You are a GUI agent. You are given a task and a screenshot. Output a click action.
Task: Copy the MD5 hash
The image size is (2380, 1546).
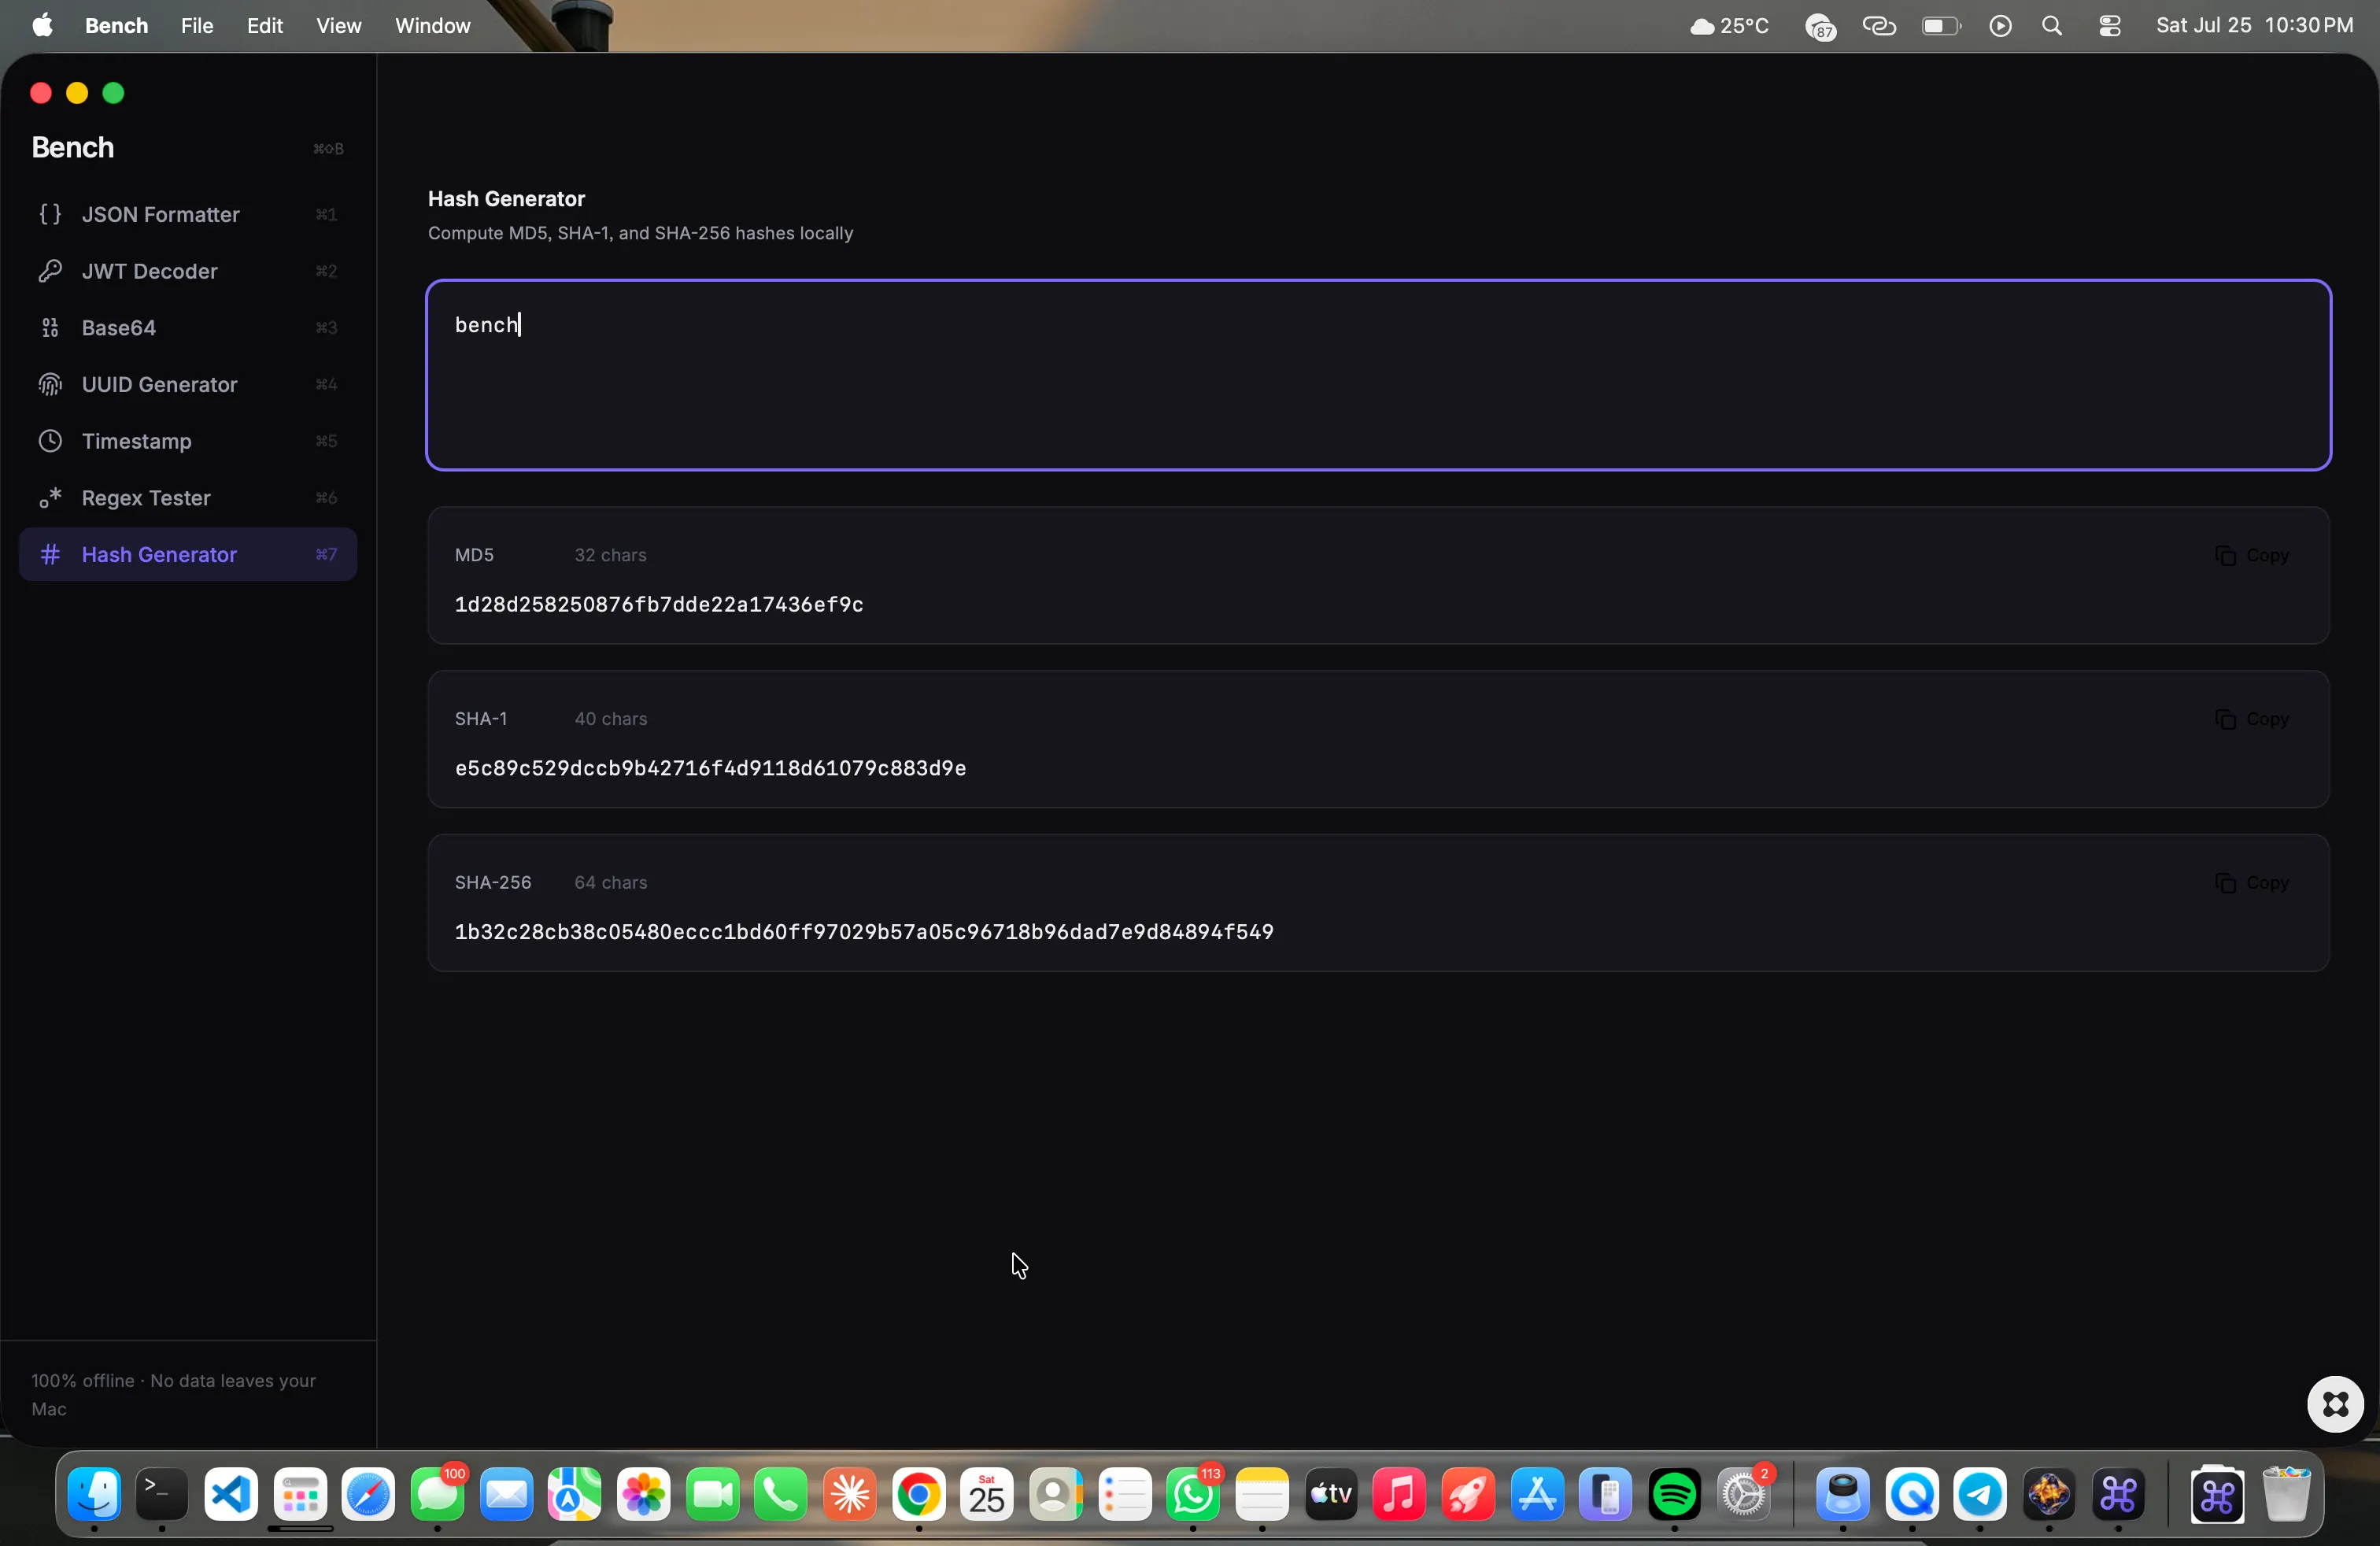point(2251,556)
